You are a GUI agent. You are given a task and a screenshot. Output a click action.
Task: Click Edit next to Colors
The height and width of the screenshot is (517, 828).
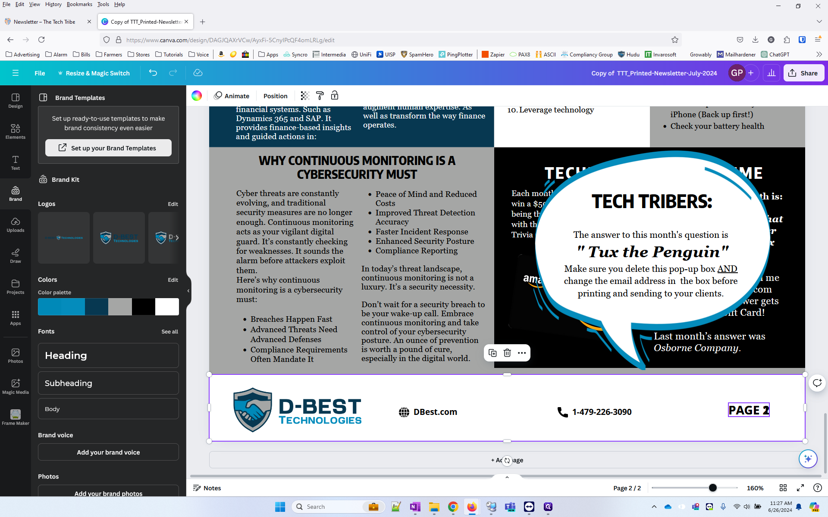173,280
